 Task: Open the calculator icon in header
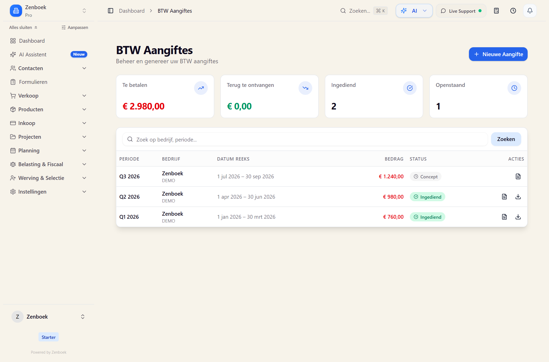[x=496, y=11]
